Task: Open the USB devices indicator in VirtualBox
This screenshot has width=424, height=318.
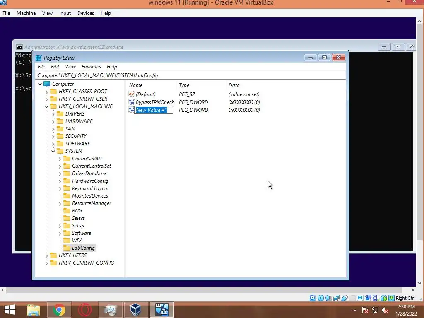Action: (x=344, y=298)
